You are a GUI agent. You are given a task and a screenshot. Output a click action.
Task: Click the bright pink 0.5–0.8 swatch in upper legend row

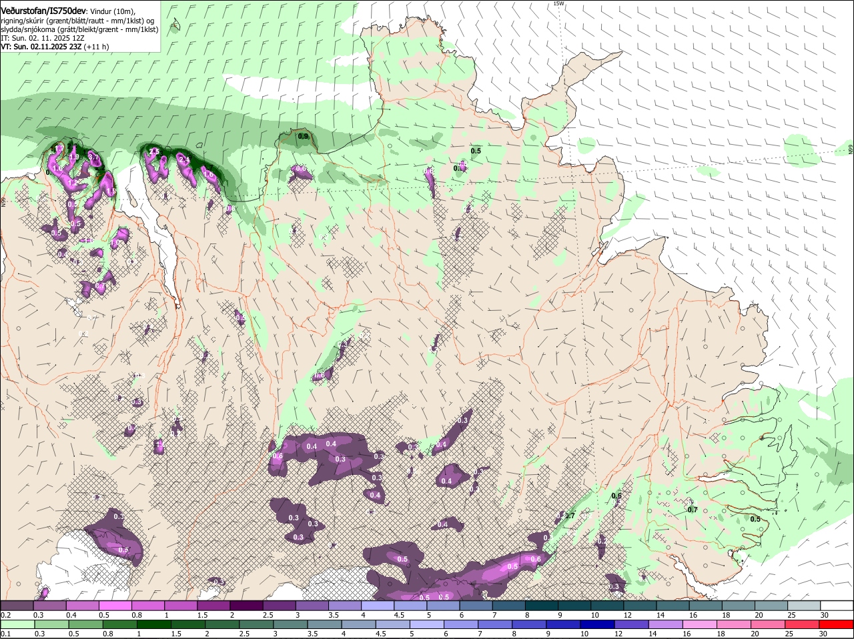pyautogui.click(x=115, y=605)
